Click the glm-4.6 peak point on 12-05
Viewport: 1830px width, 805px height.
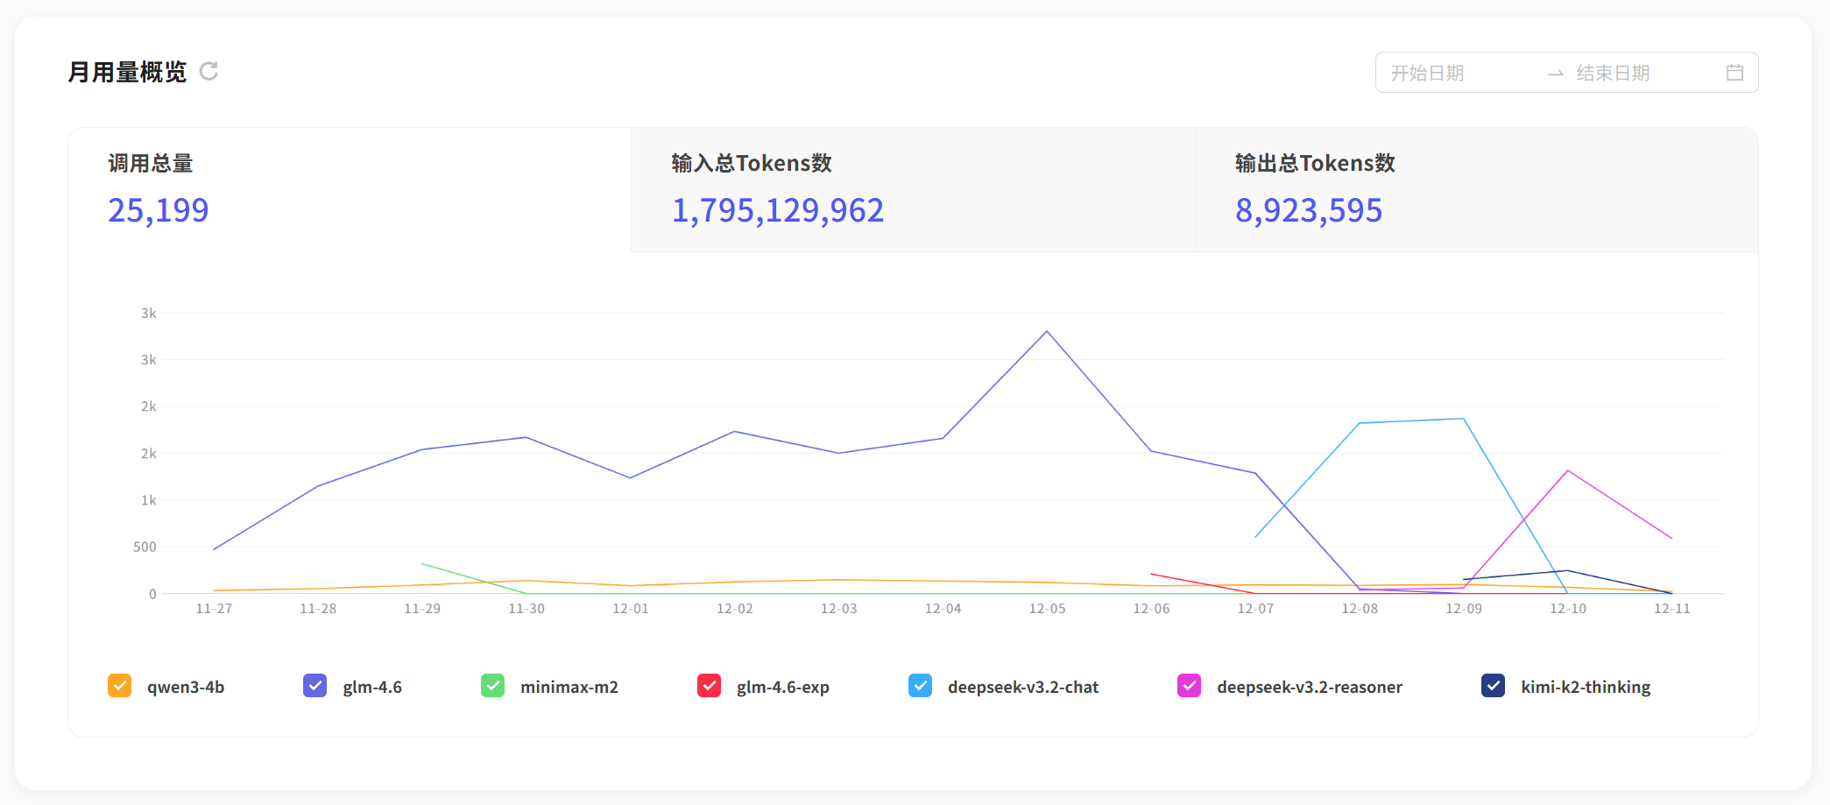point(1047,331)
